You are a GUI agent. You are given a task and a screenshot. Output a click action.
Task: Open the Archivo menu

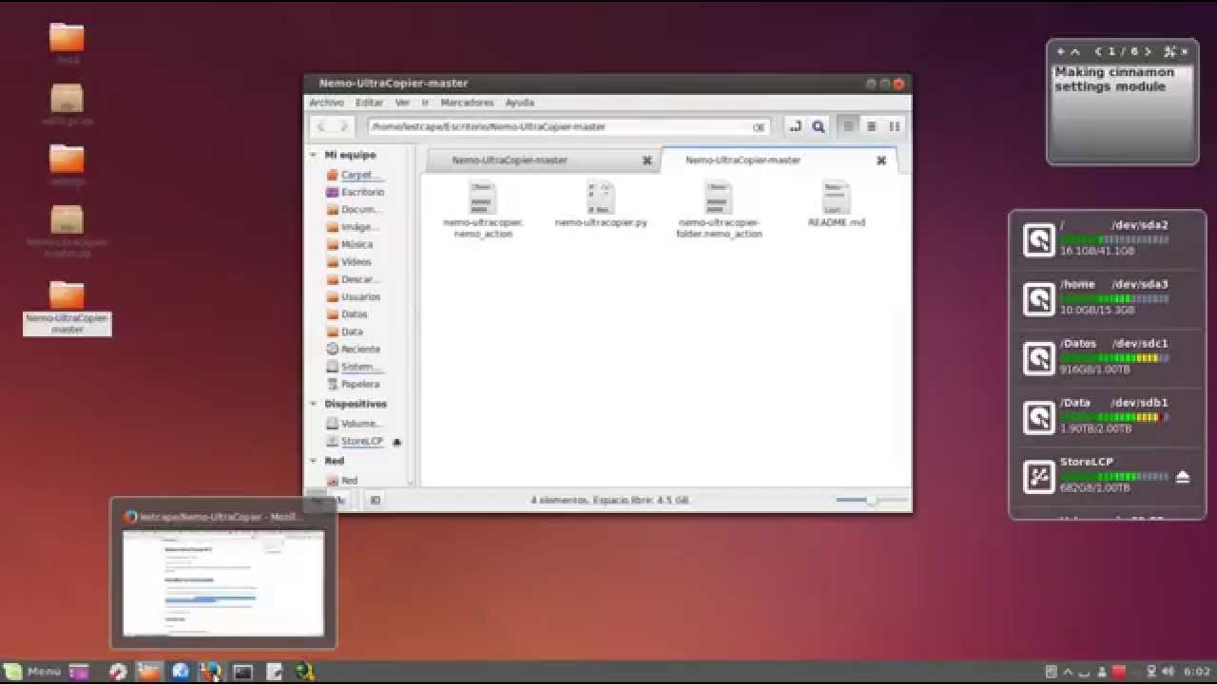point(326,103)
